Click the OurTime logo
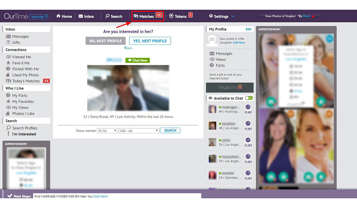The height and width of the screenshot is (208, 357). pos(15,16)
